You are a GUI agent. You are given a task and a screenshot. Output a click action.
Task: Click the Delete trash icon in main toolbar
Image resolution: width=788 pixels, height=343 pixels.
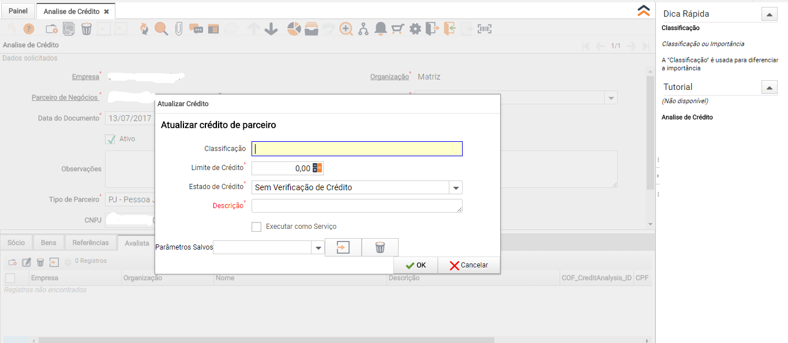(x=87, y=29)
